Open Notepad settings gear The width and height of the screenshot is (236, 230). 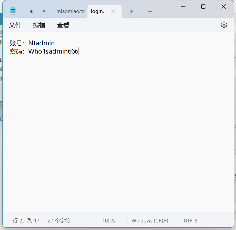point(224,25)
